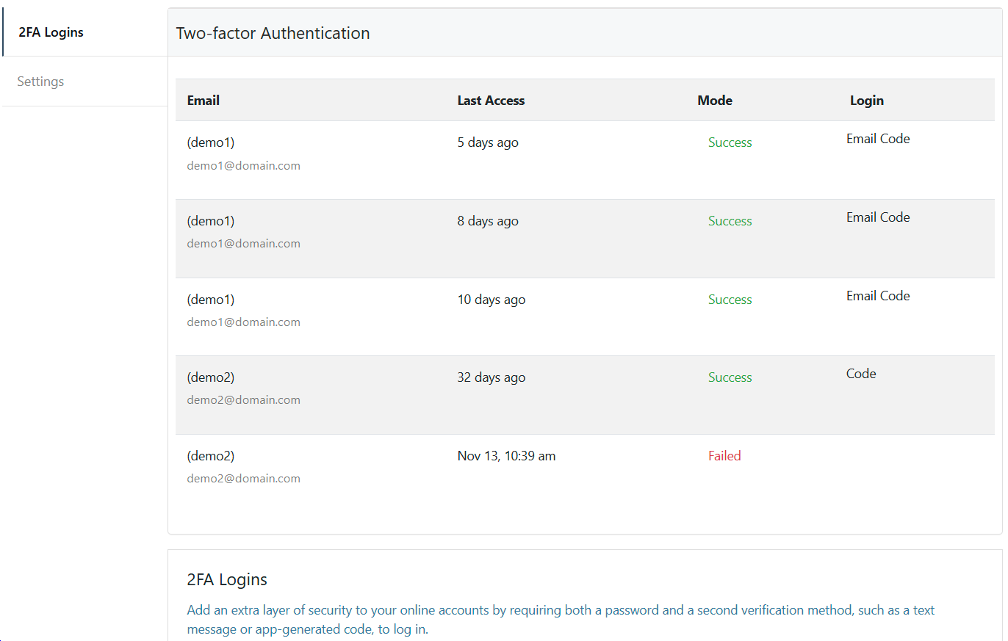Viewport: 1008px width, 641px height.
Task: Select (demo1) in the 5 days ago row
Action: point(211,142)
